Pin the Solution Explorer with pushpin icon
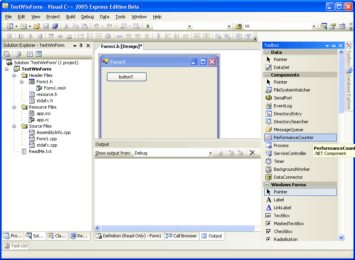The image size is (355, 260). click(x=81, y=46)
